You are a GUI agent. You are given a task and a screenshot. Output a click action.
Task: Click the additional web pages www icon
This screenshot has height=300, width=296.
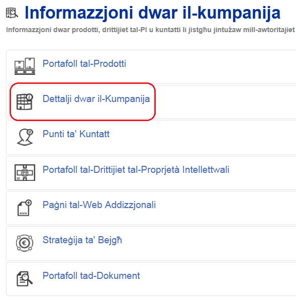point(25,208)
